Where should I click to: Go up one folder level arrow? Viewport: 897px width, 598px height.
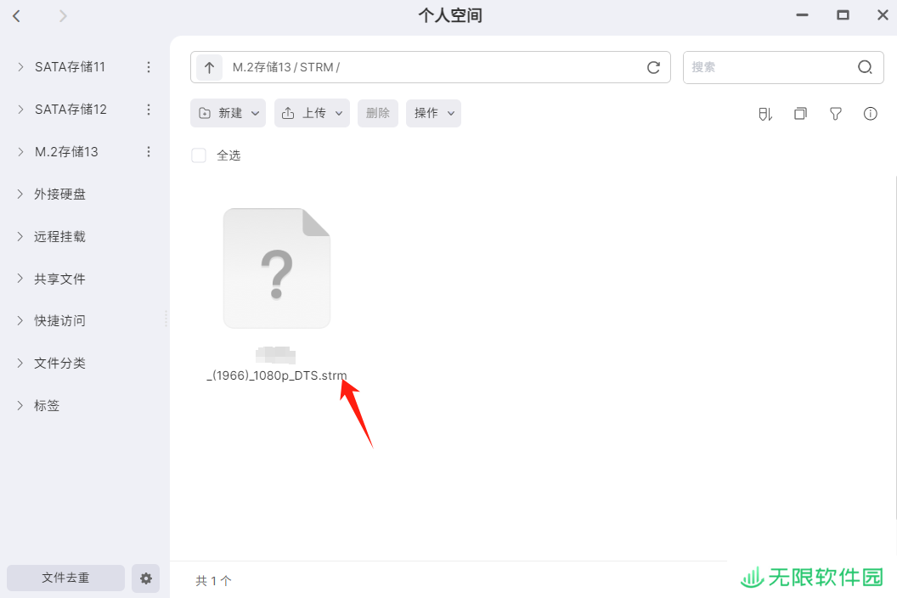209,67
